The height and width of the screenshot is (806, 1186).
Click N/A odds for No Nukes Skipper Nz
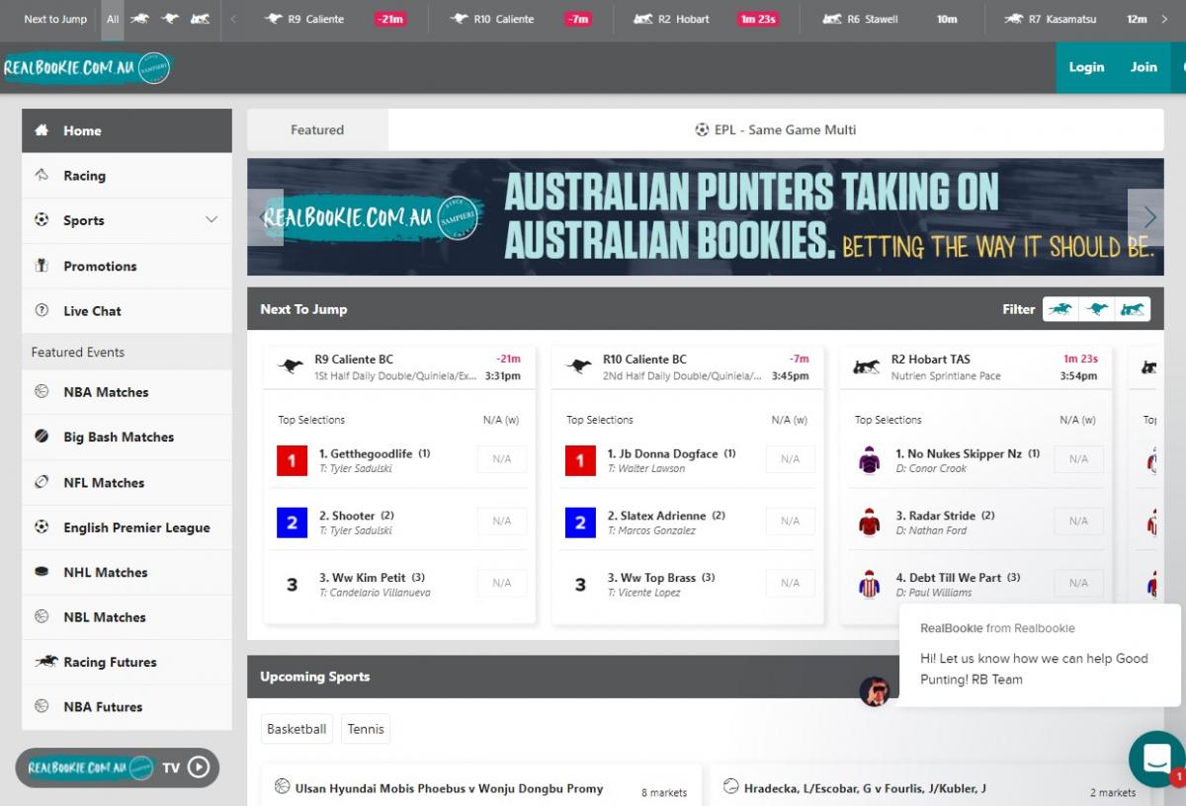click(x=1078, y=459)
